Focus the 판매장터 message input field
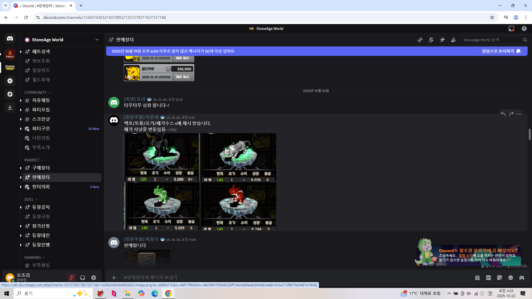Viewport: 532px width, 299px height. [x=249, y=277]
